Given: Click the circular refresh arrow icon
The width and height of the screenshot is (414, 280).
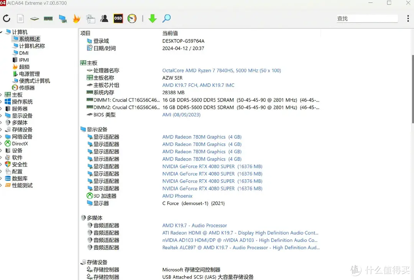Looking at the screenshot, I should pyautogui.click(x=7, y=18).
